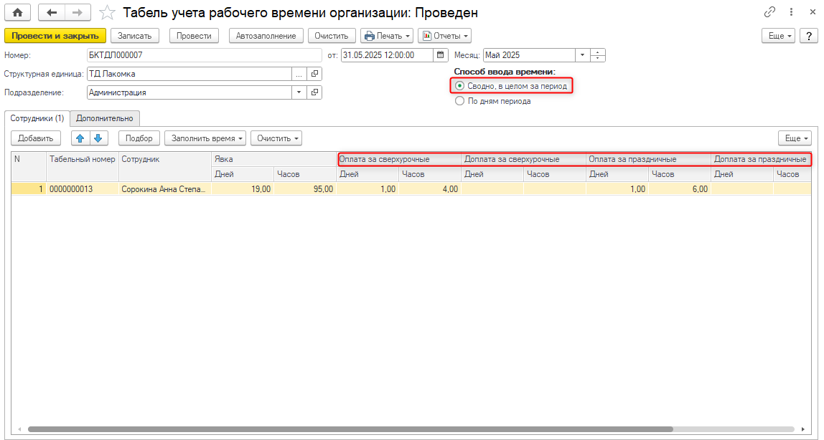
Task: Click the Home icon button
Action: pos(18,13)
